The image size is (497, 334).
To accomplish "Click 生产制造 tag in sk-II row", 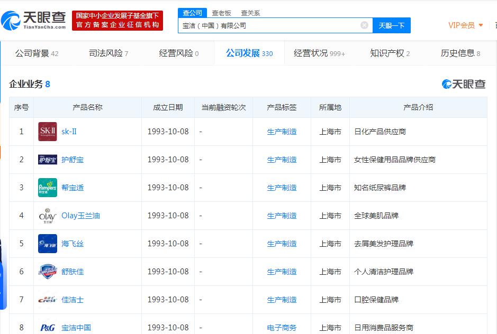I will tap(282, 132).
